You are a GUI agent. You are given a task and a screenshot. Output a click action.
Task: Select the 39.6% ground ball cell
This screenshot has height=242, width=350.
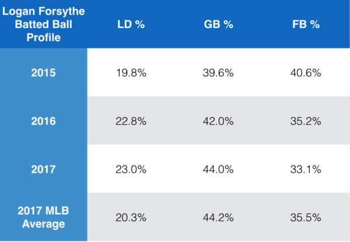tap(218, 73)
